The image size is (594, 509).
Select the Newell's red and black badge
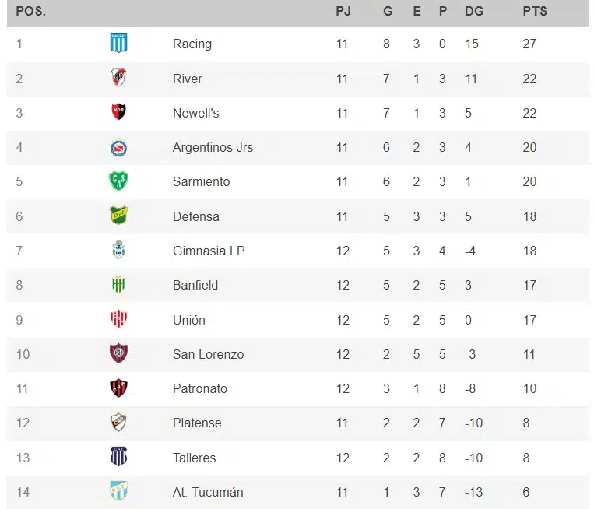(x=118, y=112)
